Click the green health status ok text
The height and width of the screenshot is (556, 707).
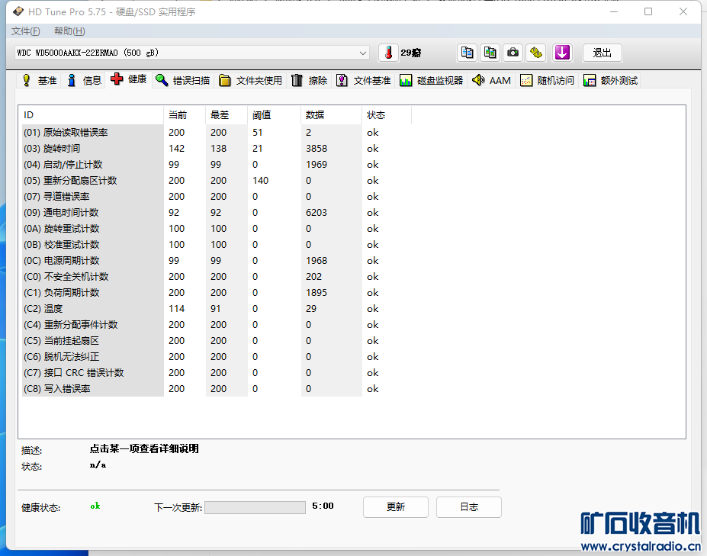(x=95, y=506)
